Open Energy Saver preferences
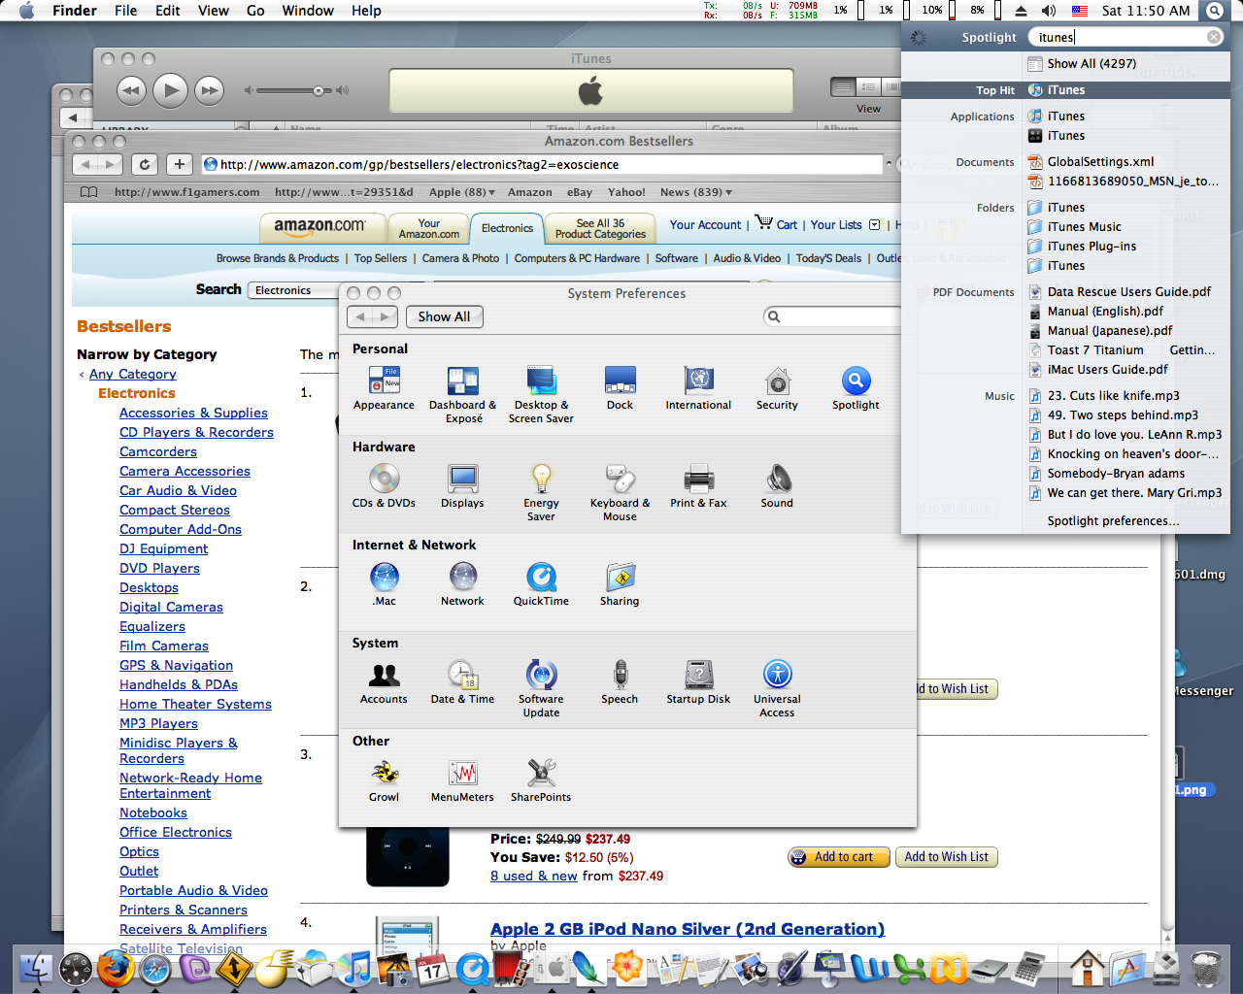 point(541,492)
